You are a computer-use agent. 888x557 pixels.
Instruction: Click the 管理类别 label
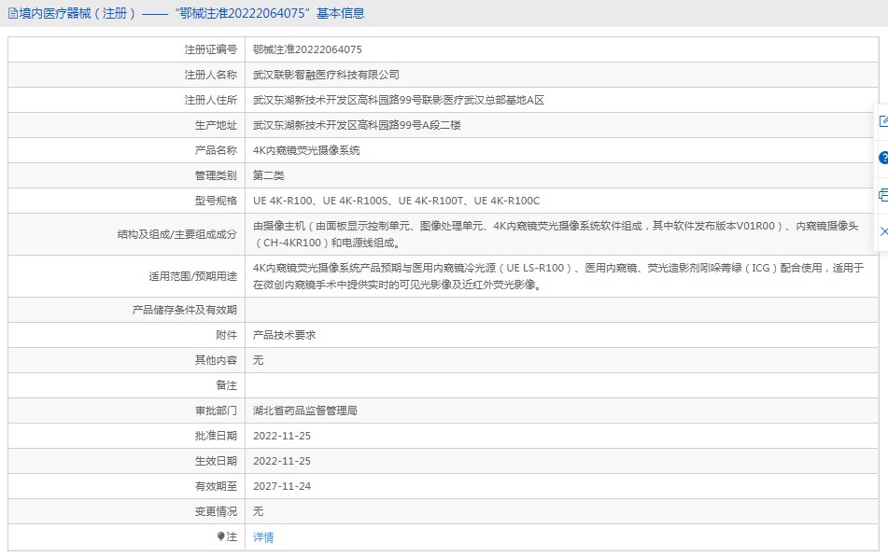click(216, 175)
